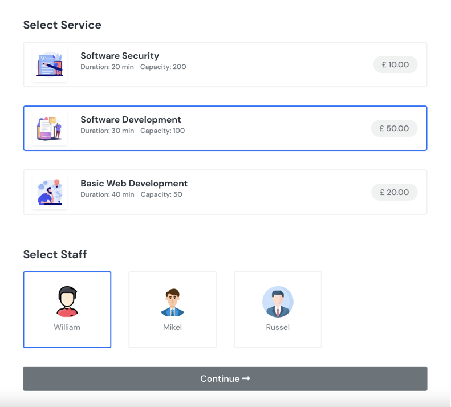Click the arrow icon on Continue button
Screen dimensions: 451x407
tap(246, 378)
